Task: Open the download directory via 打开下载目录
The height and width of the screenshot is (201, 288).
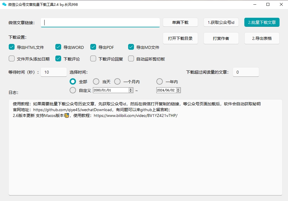Action: point(180,38)
